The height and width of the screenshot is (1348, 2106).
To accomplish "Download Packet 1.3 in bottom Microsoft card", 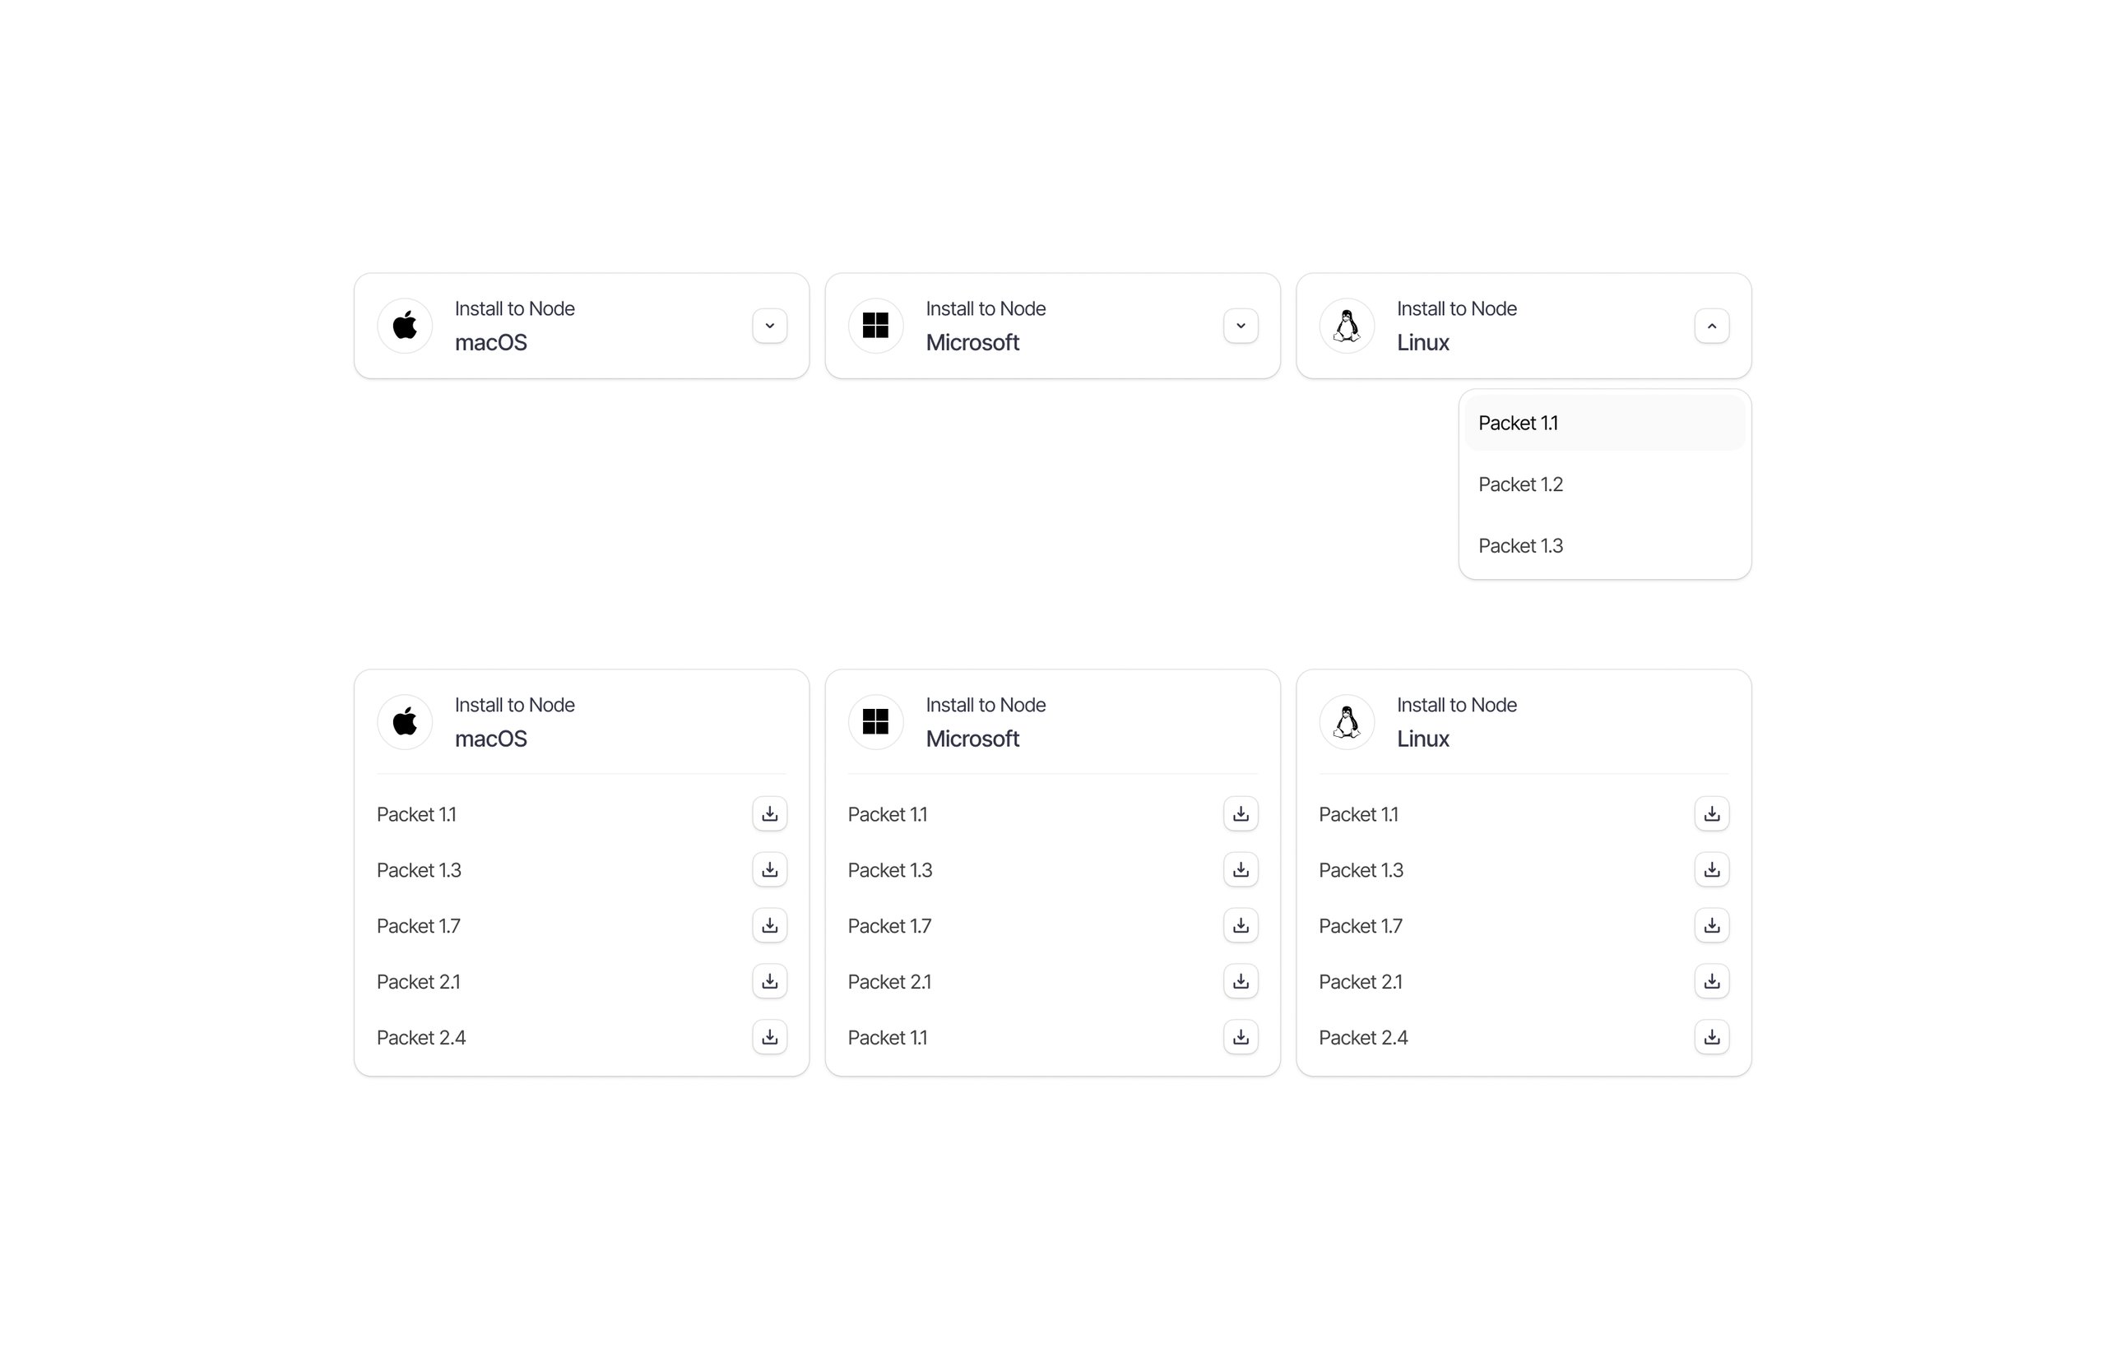I will 1241,870.
